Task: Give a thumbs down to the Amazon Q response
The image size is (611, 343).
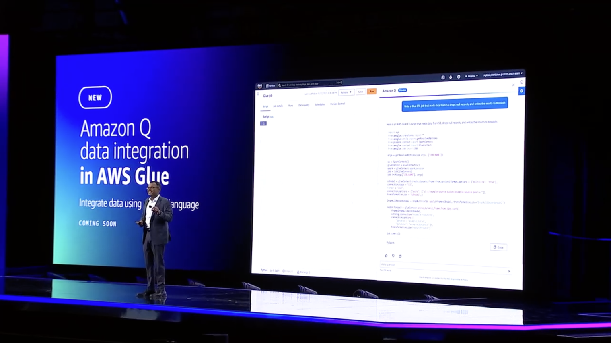Action: tap(393, 256)
